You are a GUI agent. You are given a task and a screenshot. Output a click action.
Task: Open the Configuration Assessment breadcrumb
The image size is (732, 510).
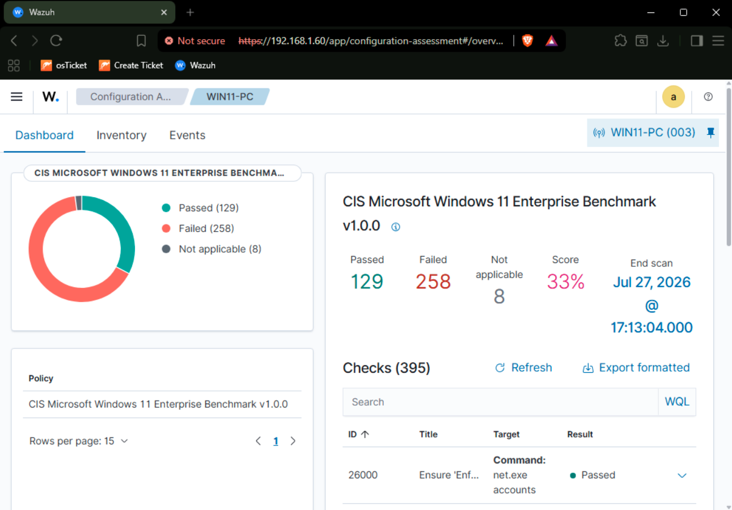click(131, 97)
